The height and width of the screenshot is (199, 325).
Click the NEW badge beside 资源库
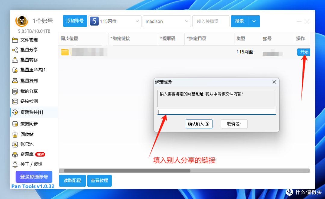click(x=40, y=154)
